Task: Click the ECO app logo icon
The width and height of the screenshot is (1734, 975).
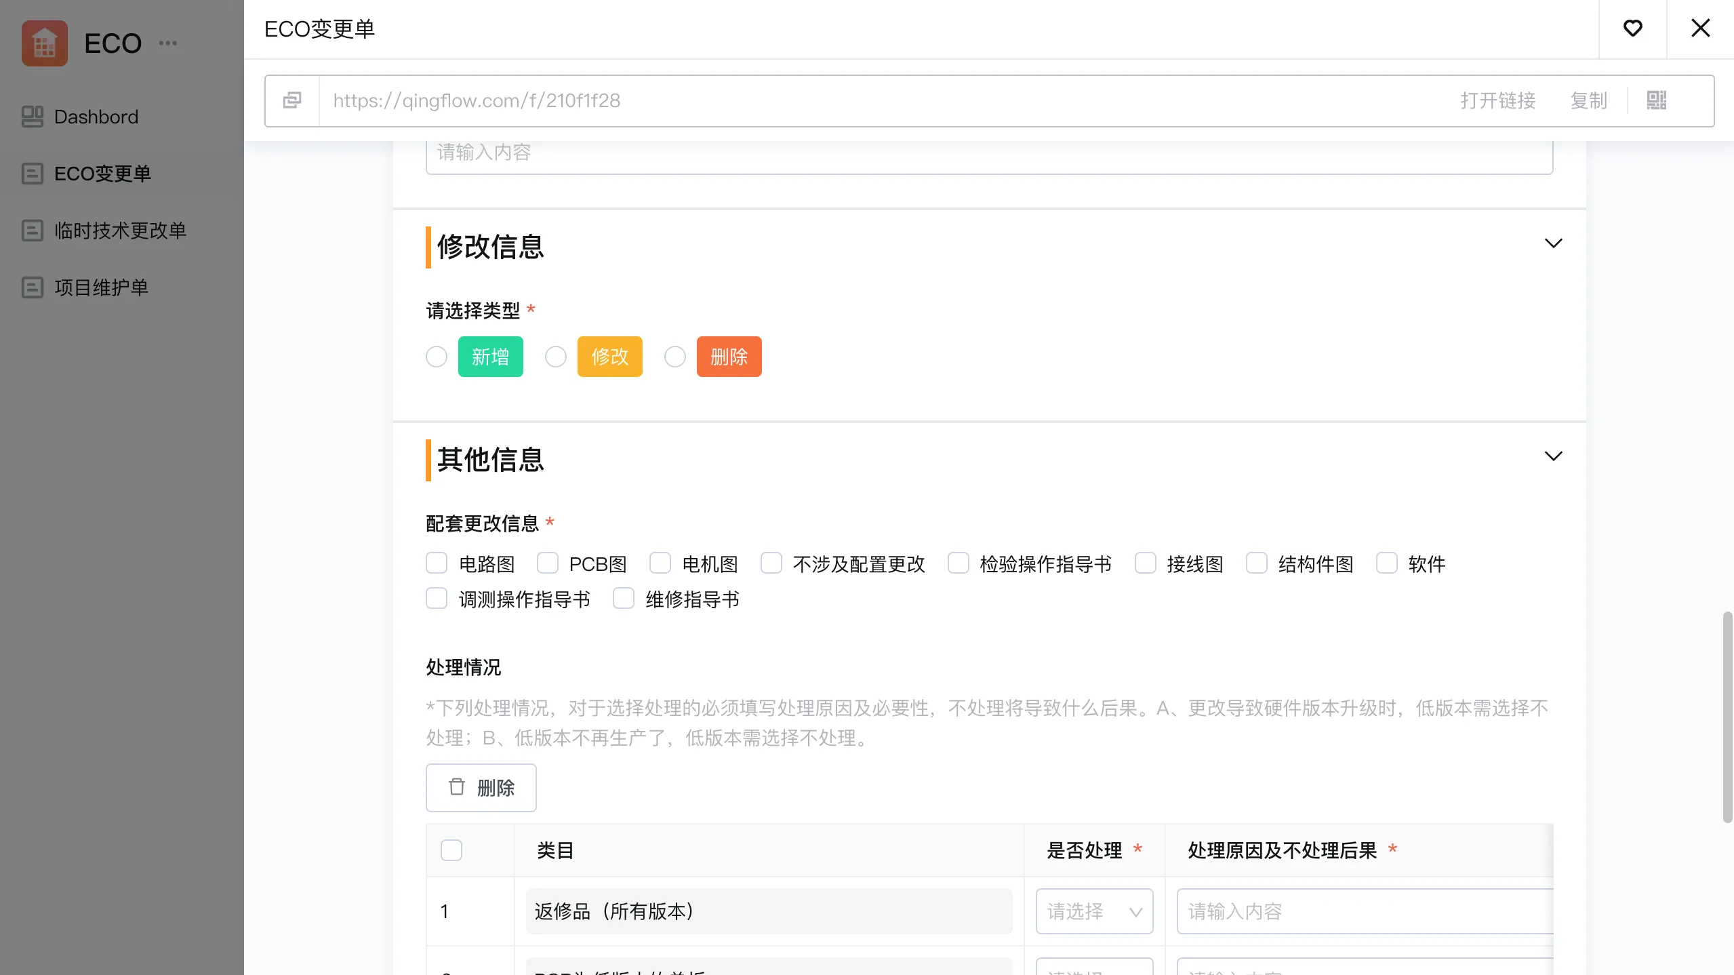Action: pyautogui.click(x=45, y=43)
